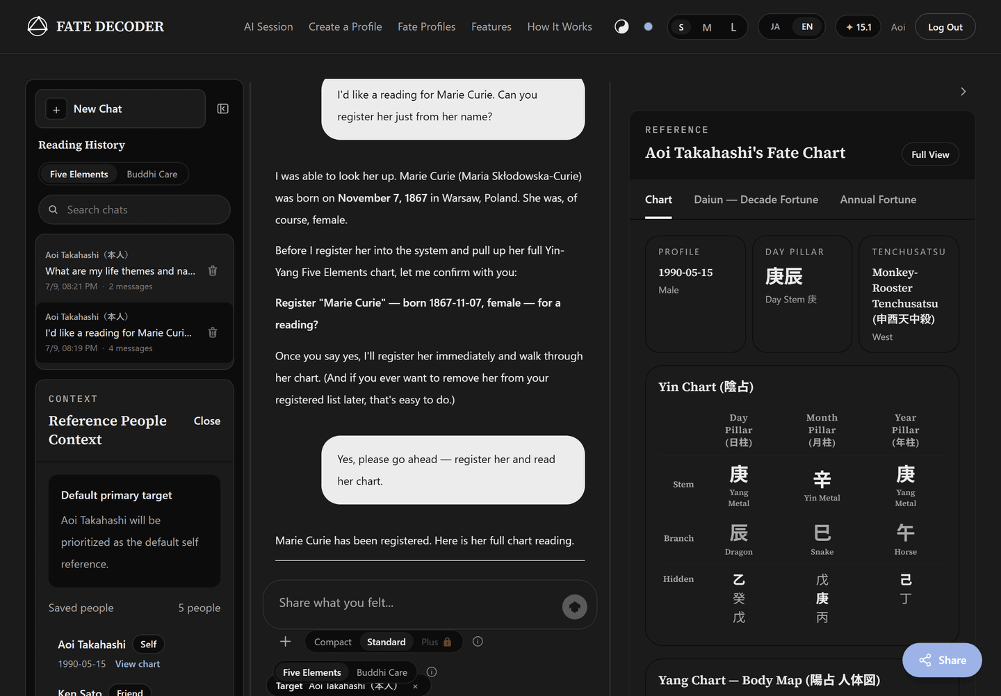This screenshot has height=696, width=1001.
Task: Click the search magnifier icon
Action: (53, 209)
